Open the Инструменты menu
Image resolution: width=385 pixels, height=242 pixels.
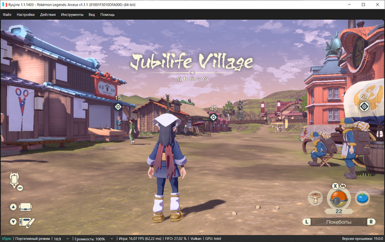pyautogui.click(x=72, y=15)
